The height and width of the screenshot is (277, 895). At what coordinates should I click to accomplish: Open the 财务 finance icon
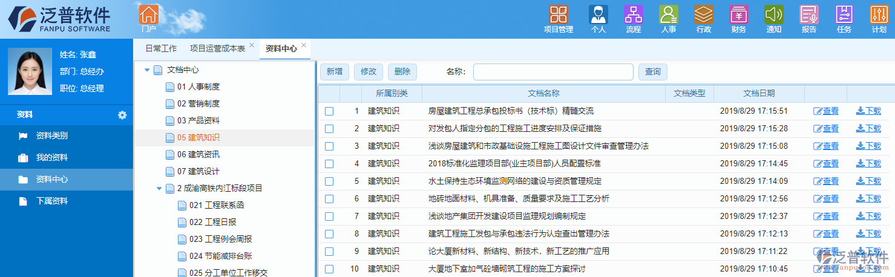click(x=739, y=15)
